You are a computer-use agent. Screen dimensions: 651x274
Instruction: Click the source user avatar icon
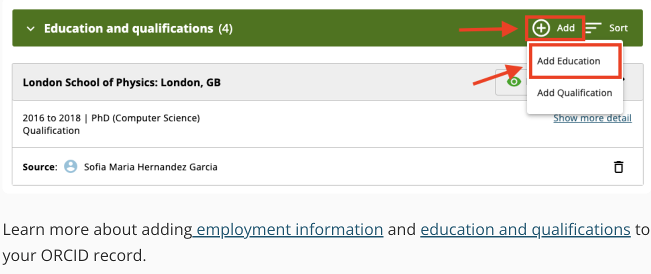click(71, 166)
